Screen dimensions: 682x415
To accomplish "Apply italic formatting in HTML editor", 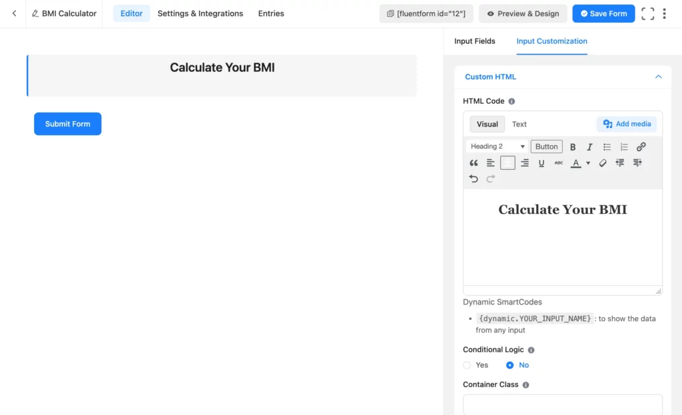I will 589,147.
